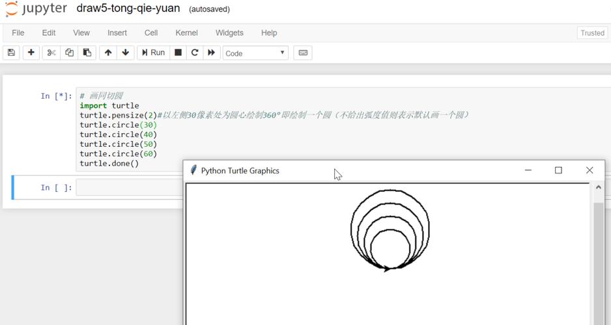
Task: Move selected cell up arrow
Action: pyautogui.click(x=108, y=53)
